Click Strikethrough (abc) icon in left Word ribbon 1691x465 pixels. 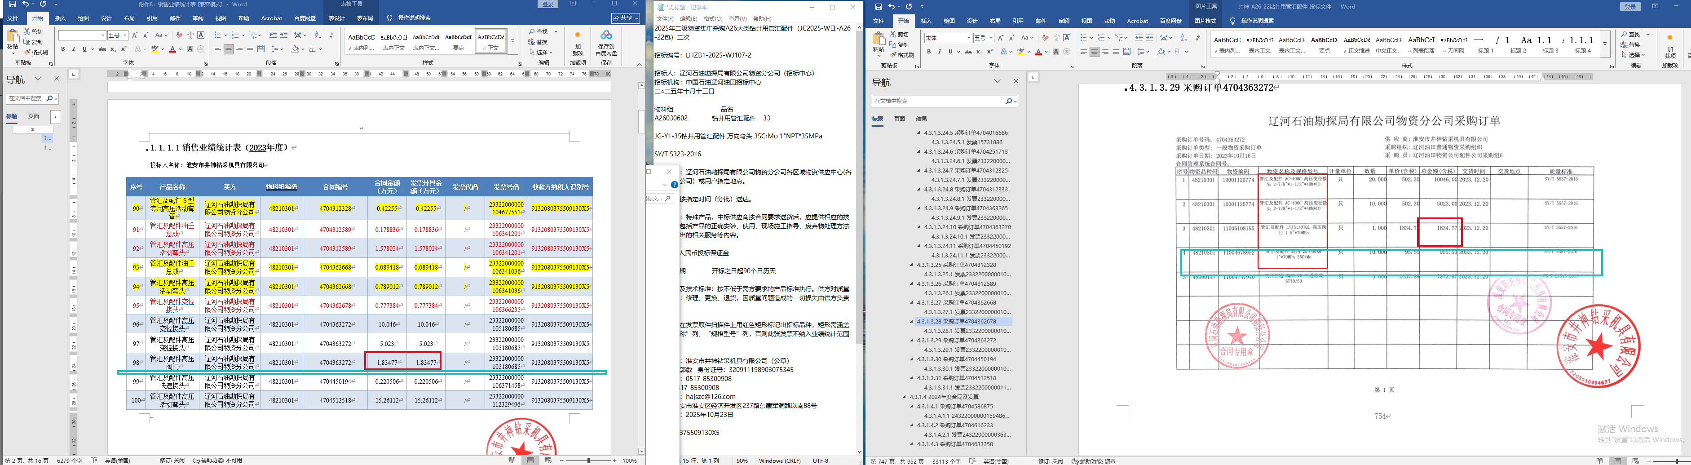102,49
